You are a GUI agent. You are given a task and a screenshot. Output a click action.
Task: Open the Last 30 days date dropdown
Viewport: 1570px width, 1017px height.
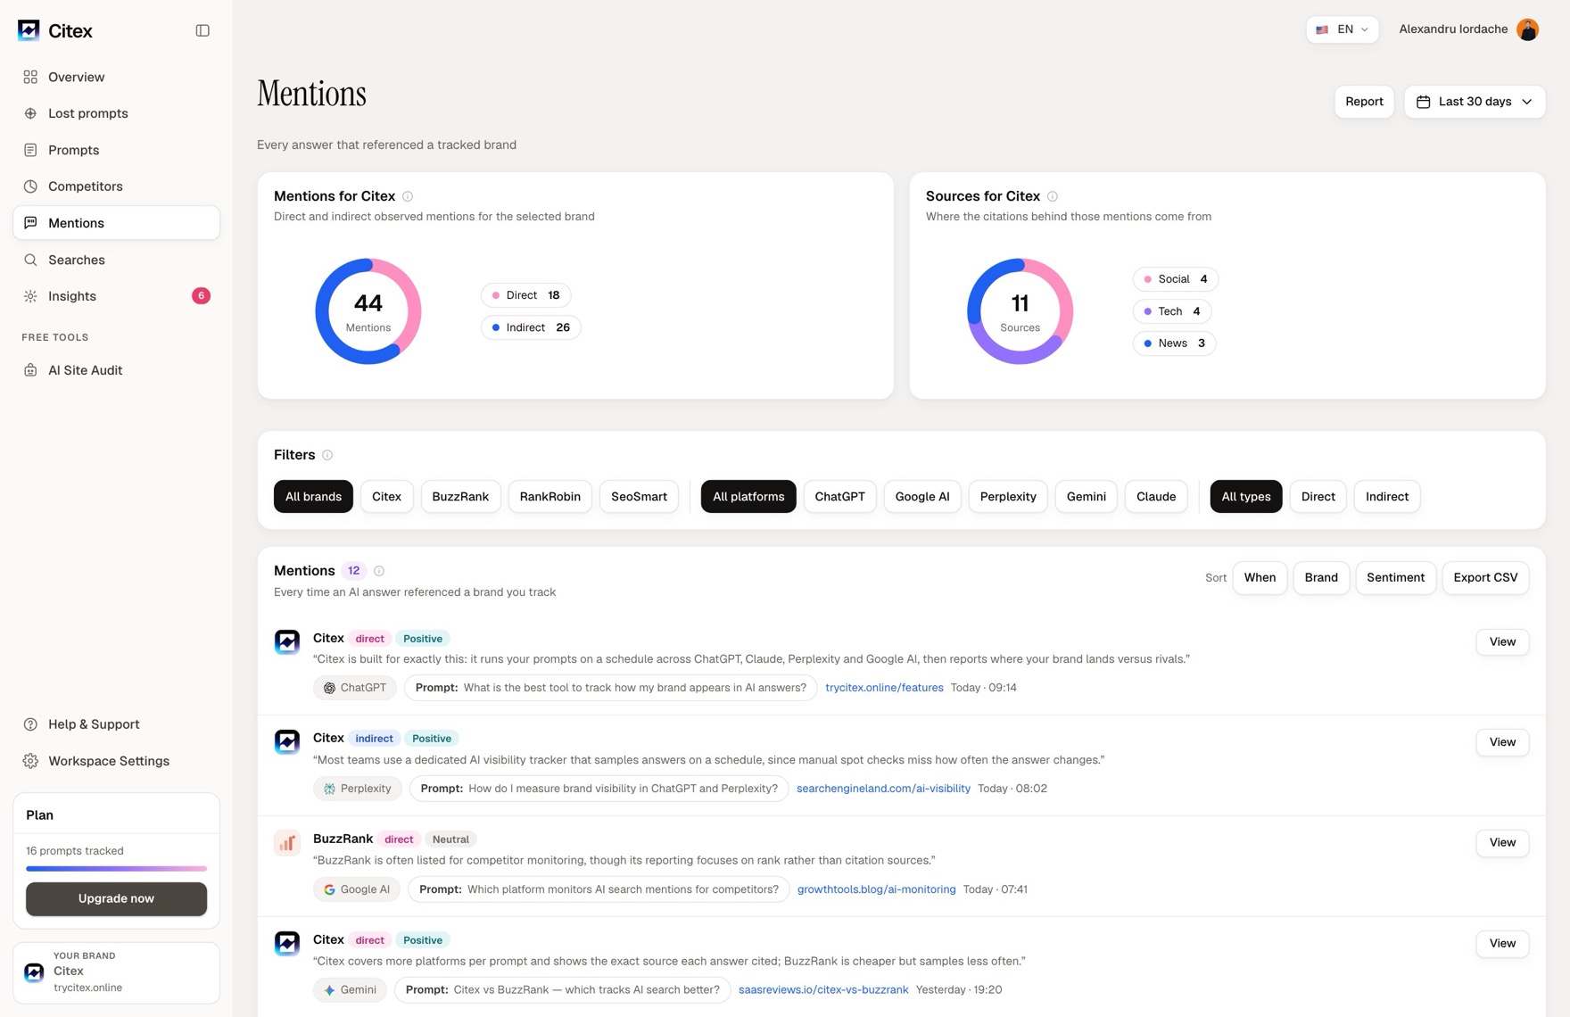pyautogui.click(x=1475, y=102)
